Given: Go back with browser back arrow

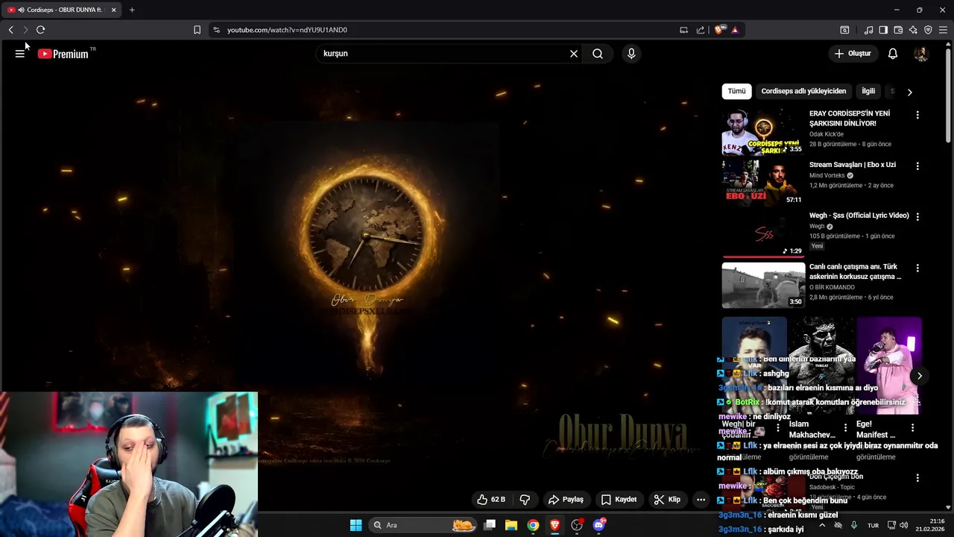Looking at the screenshot, I should tap(10, 30).
